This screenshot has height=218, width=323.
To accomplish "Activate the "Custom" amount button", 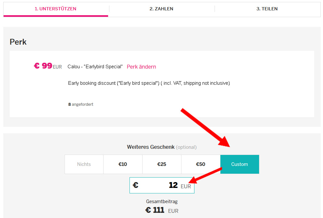I will tap(240, 164).
